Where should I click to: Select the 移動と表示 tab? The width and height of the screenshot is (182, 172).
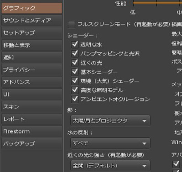pyautogui.click(x=32, y=45)
